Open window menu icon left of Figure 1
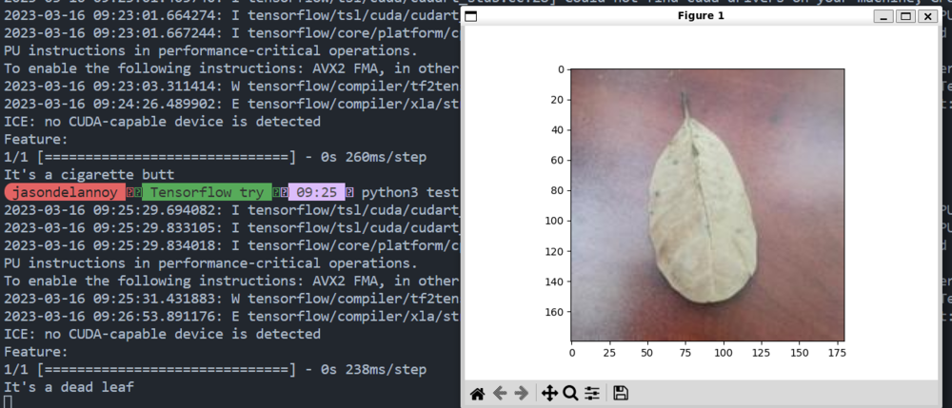 (471, 16)
